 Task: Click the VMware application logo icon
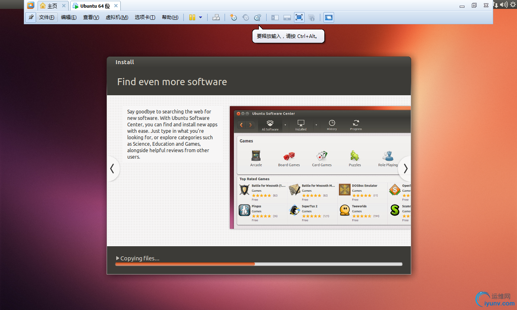(x=31, y=6)
